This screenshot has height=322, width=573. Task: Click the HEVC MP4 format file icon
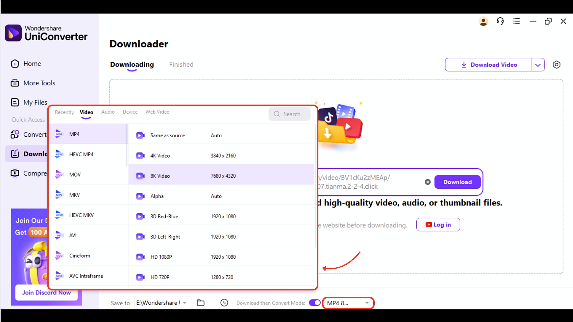[x=59, y=154]
